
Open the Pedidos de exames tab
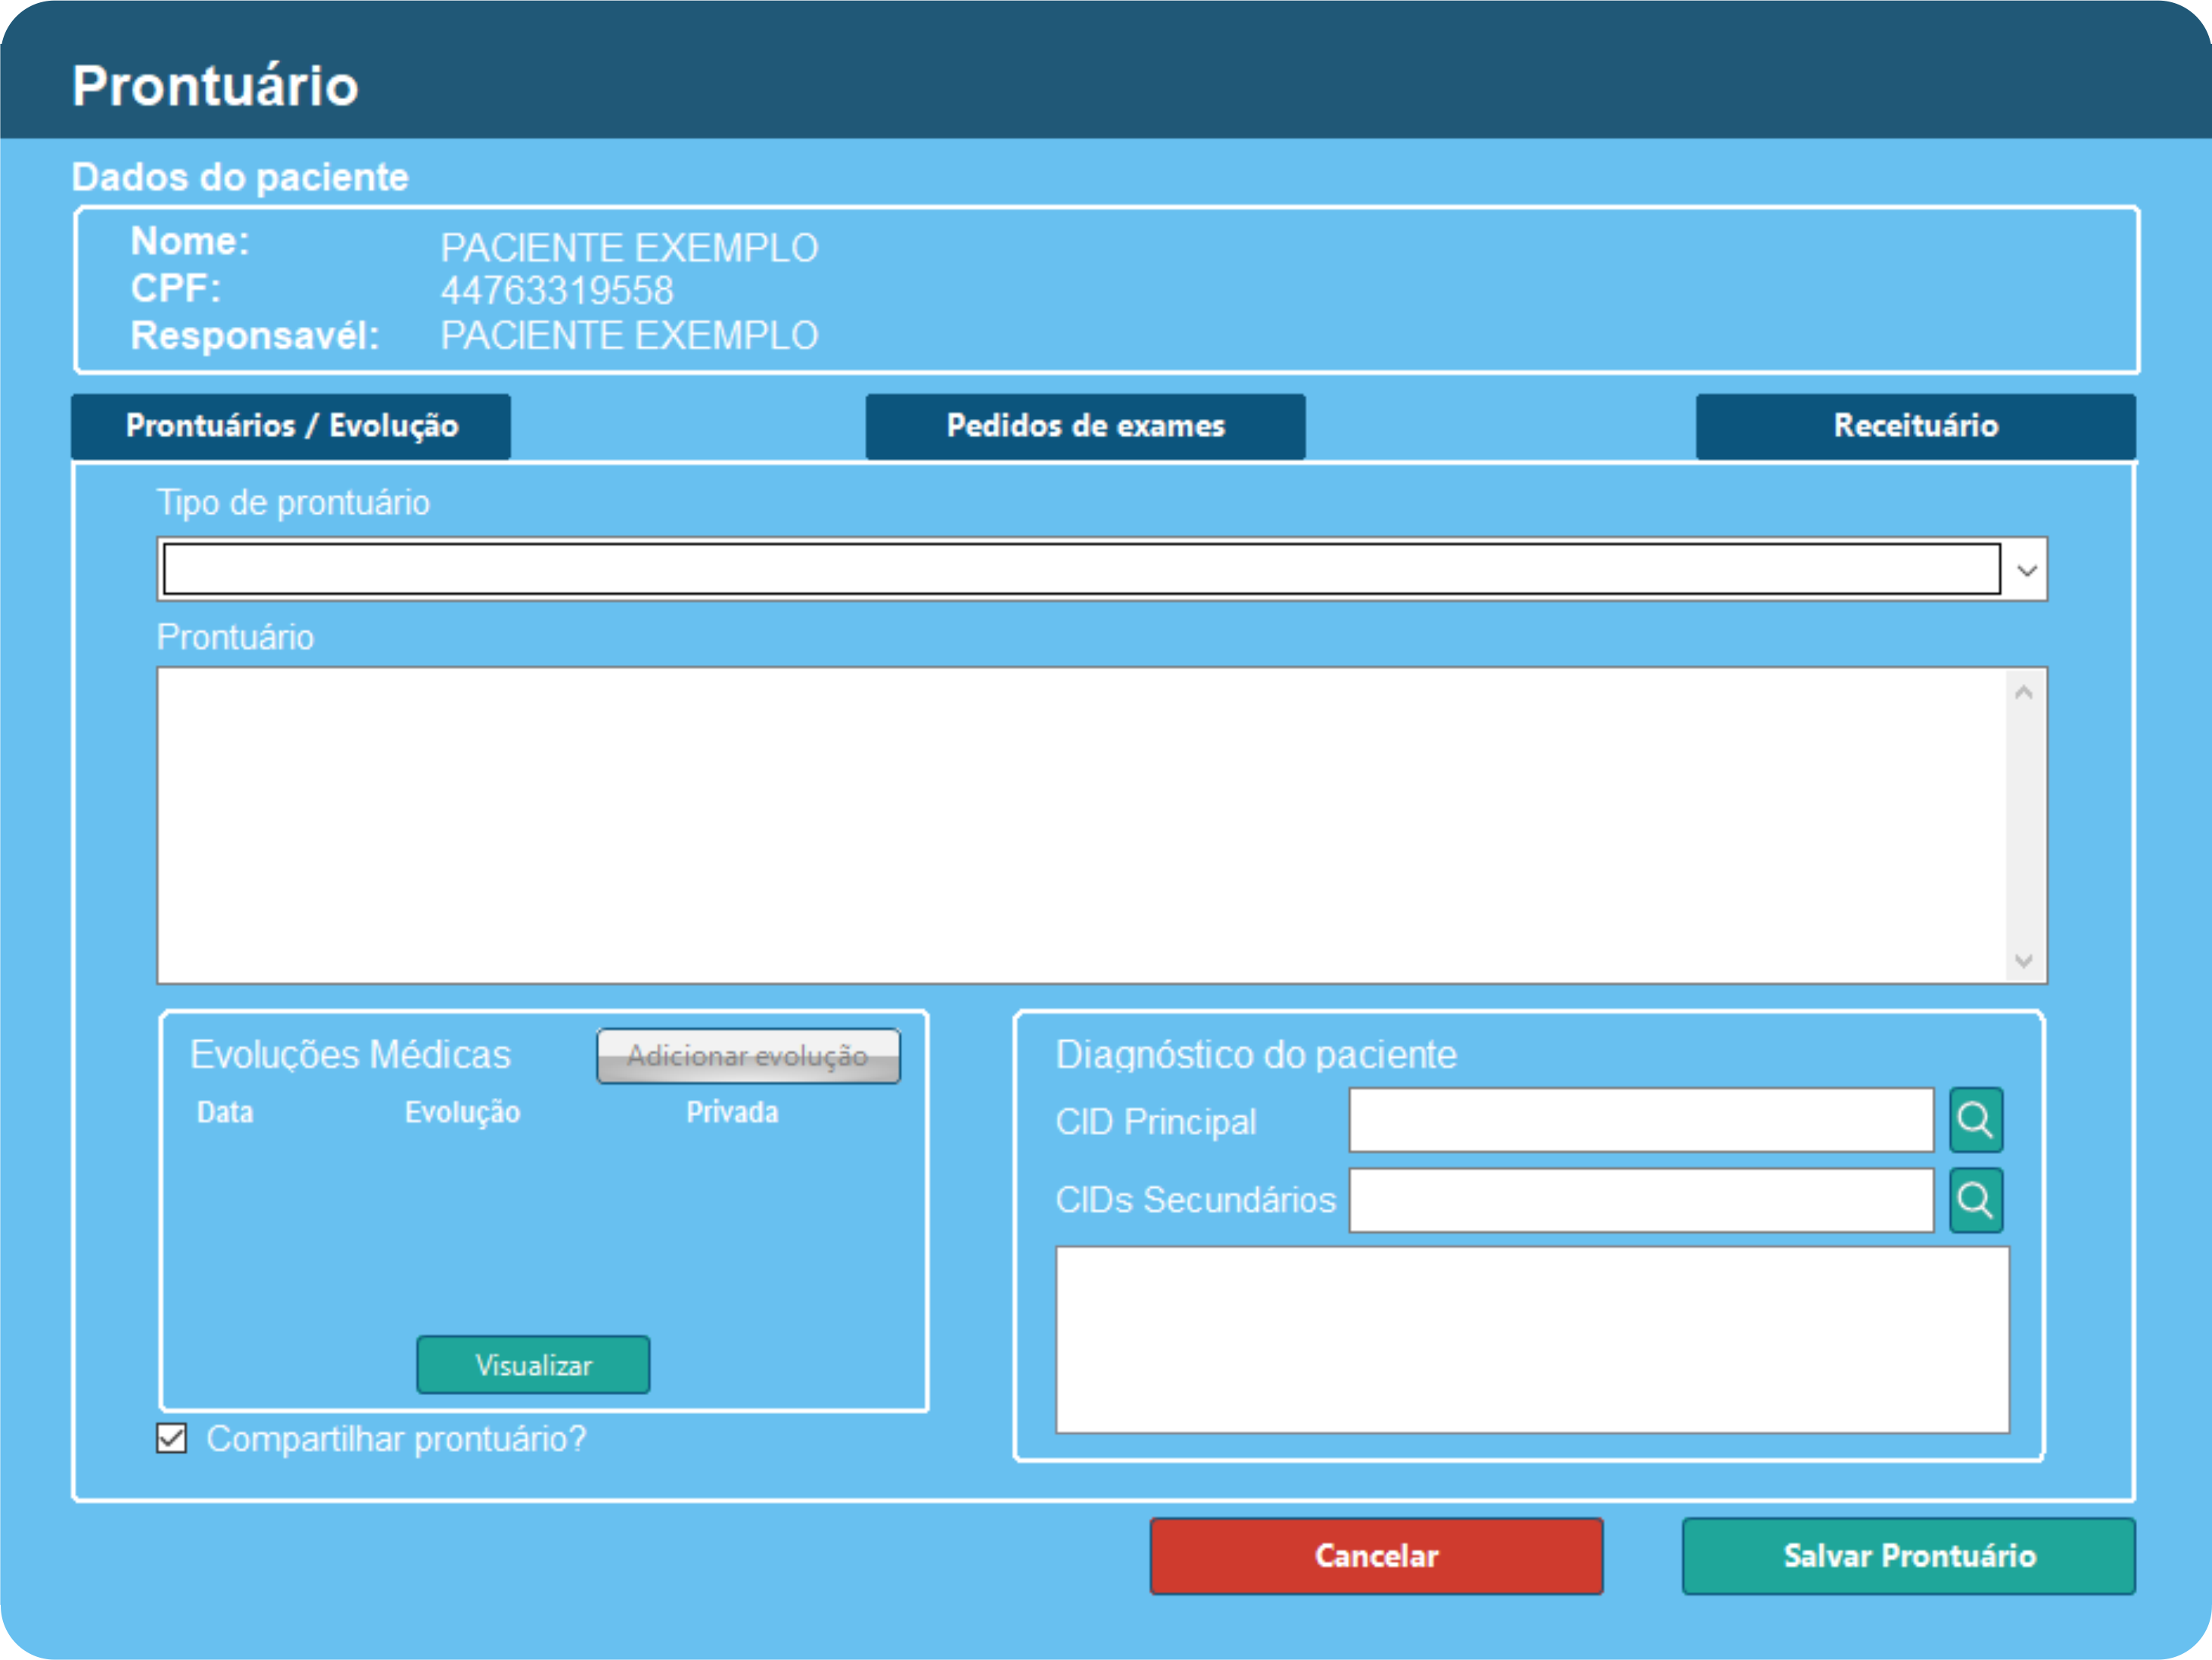[1085, 426]
